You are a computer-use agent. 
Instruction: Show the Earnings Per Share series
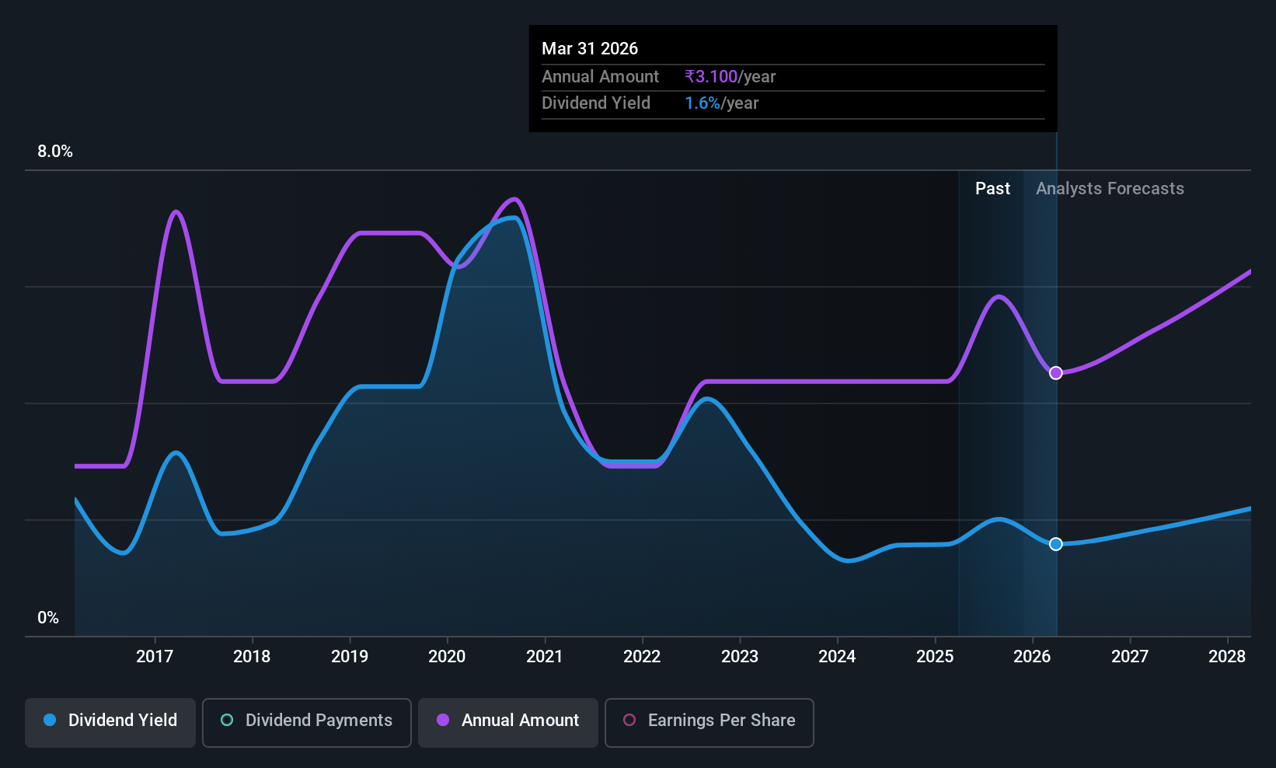709,722
